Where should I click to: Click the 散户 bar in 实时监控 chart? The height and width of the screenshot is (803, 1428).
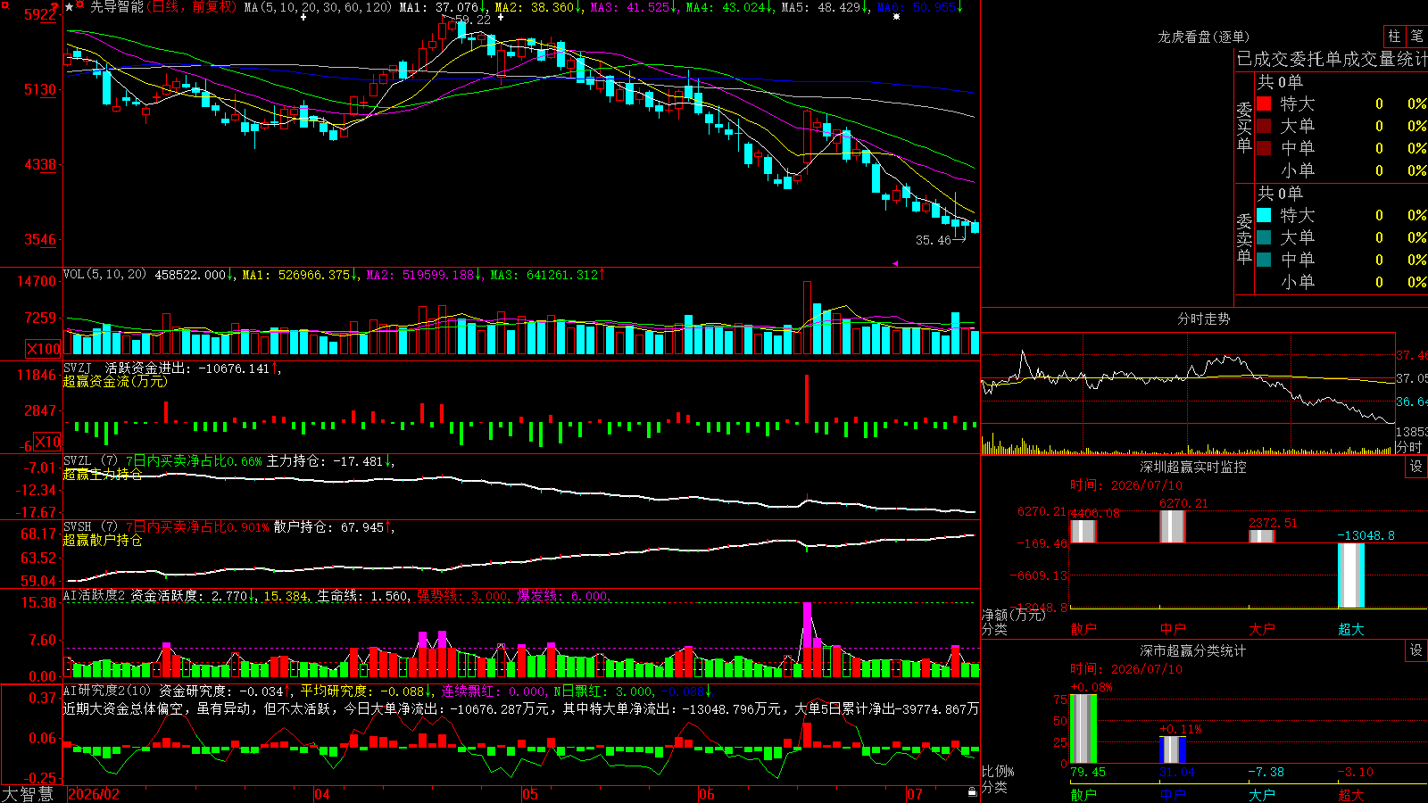pos(1083,531)
